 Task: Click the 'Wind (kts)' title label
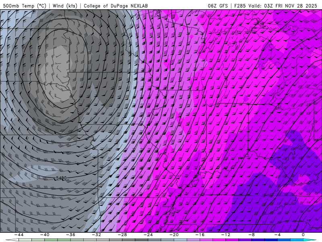(x=65, y=6)
